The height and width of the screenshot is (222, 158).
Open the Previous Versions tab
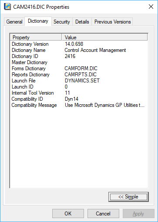point(112,22)
